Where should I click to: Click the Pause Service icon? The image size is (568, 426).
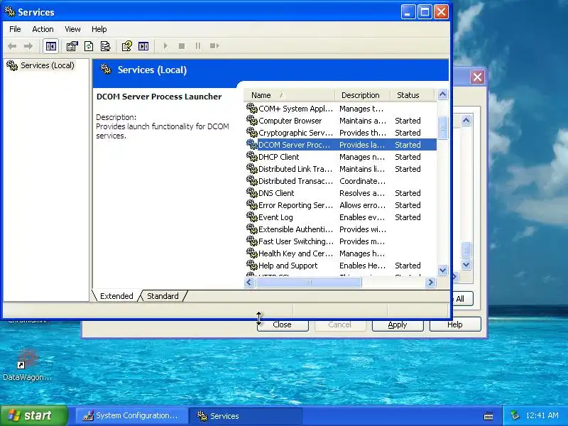pos(198,46)
